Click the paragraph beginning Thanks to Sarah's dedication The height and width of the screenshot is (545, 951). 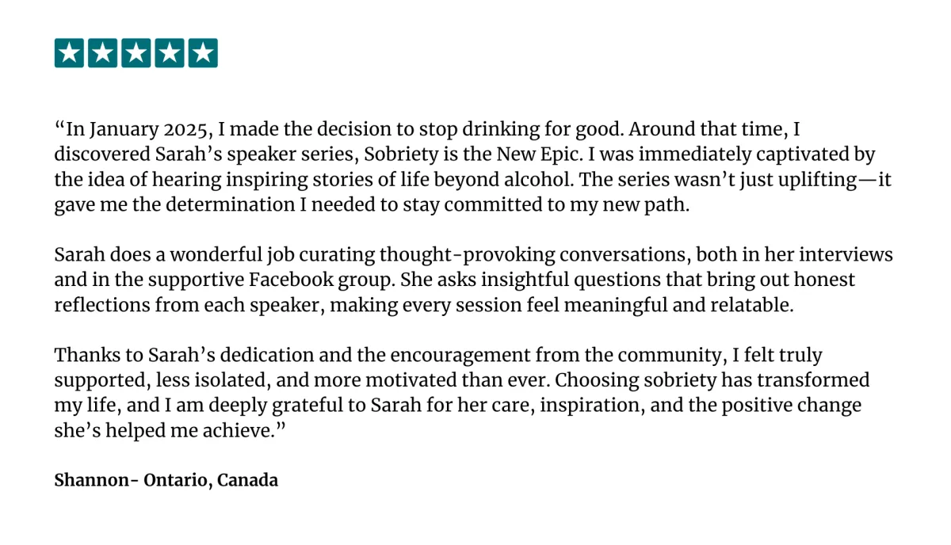[462, 392]
